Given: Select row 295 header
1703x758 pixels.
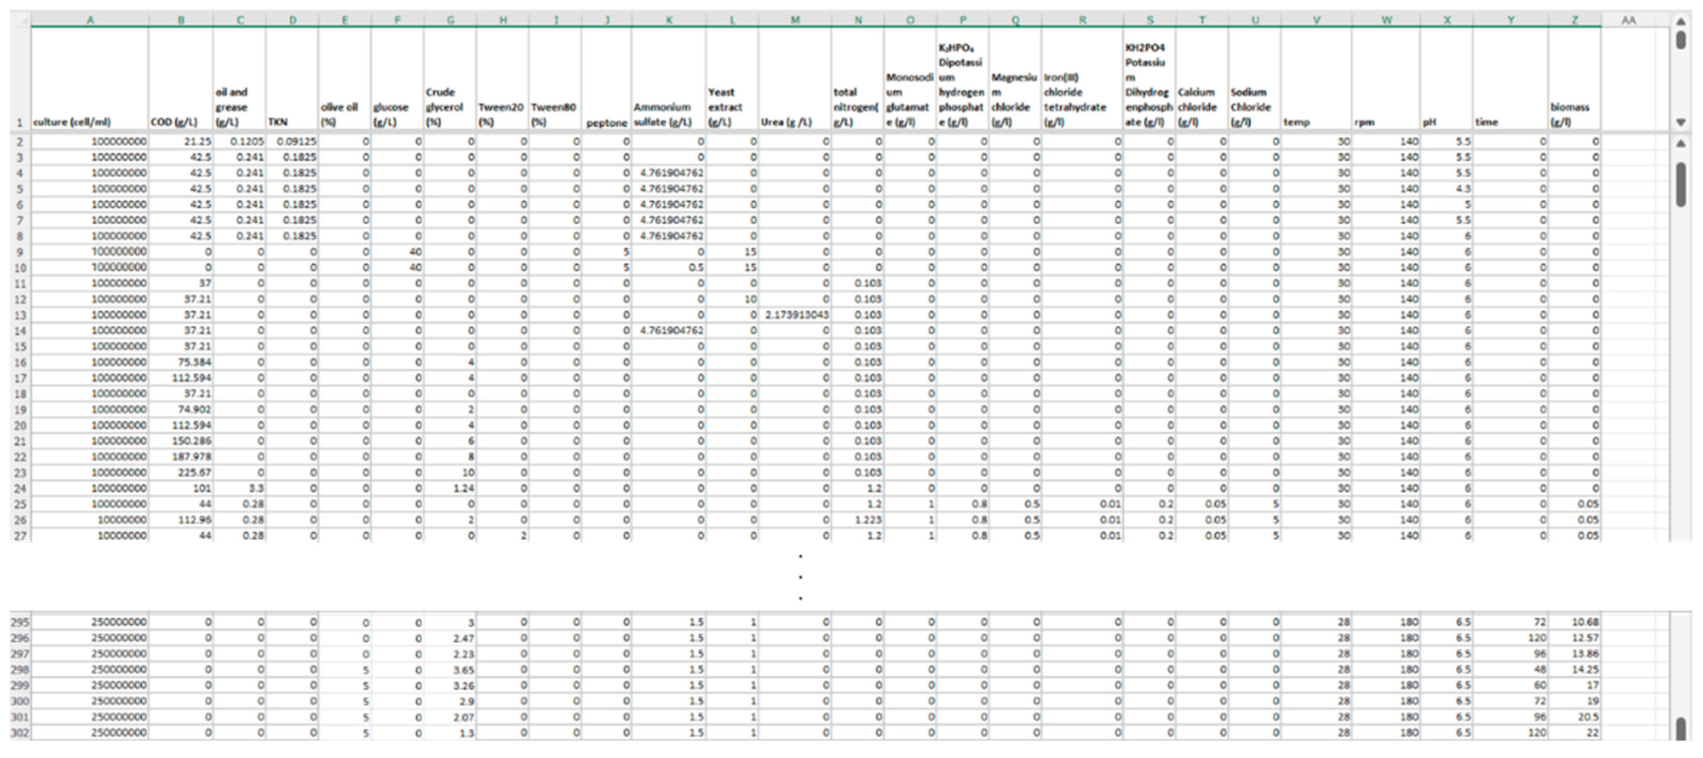Looking at the screenshot, I should tap(20, 623).
